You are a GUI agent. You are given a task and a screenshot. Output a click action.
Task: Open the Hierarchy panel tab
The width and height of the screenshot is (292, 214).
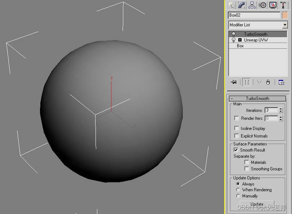[252, 5]
